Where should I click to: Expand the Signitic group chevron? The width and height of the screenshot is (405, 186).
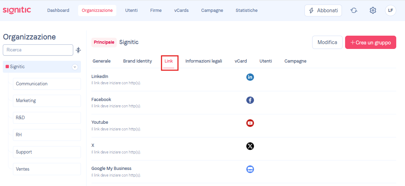[x=75, y=67]
